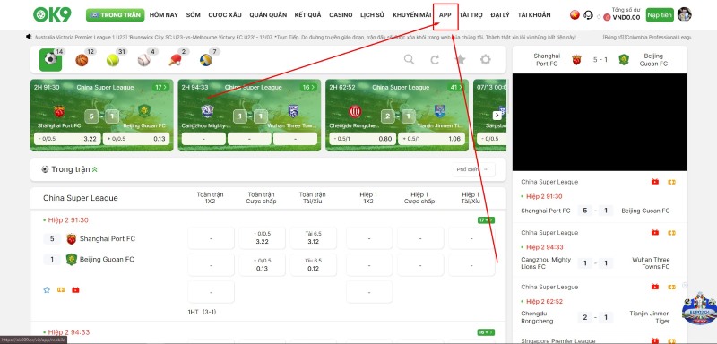Bet Beijing Guoan handicap odds 0.13 in table
Screen dimensions: 717x344
click(x=262, y=265)
